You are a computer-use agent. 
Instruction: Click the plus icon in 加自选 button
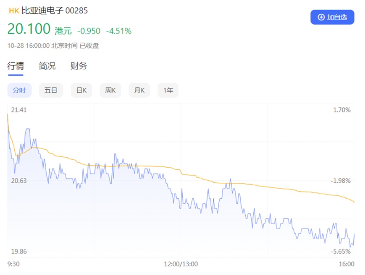coord(321,17)
